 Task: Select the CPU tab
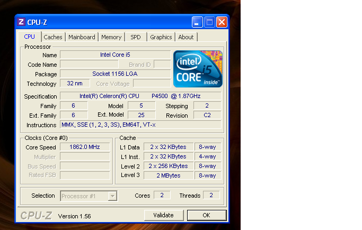(x=30, y=37)
